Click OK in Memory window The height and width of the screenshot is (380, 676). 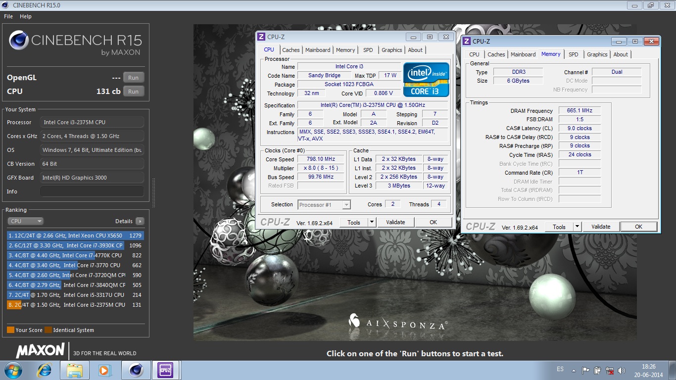tap(638, 227)
